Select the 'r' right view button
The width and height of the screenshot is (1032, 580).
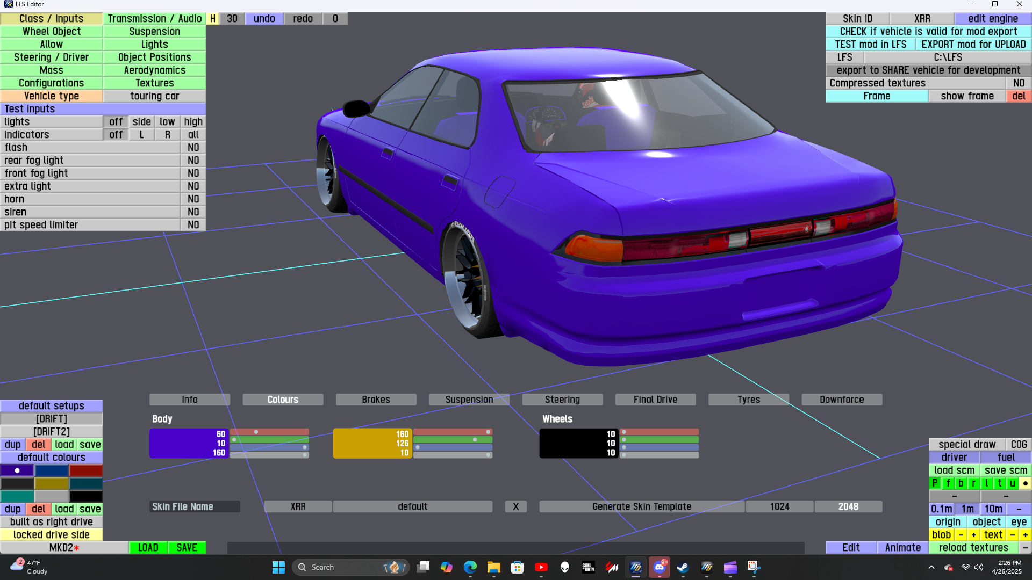pos(973,483)
